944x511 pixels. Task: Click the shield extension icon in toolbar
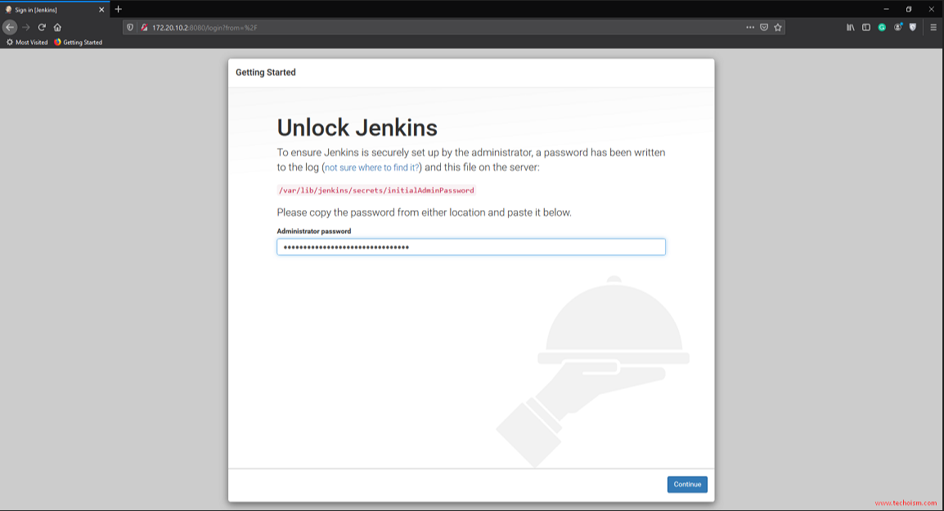(913, 27)
